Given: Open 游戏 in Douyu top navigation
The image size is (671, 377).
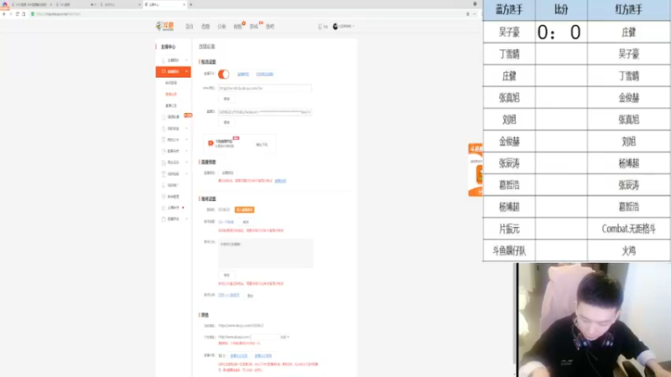Looking at the screenshot, I should pyautogui.click(x=254, y=27).
